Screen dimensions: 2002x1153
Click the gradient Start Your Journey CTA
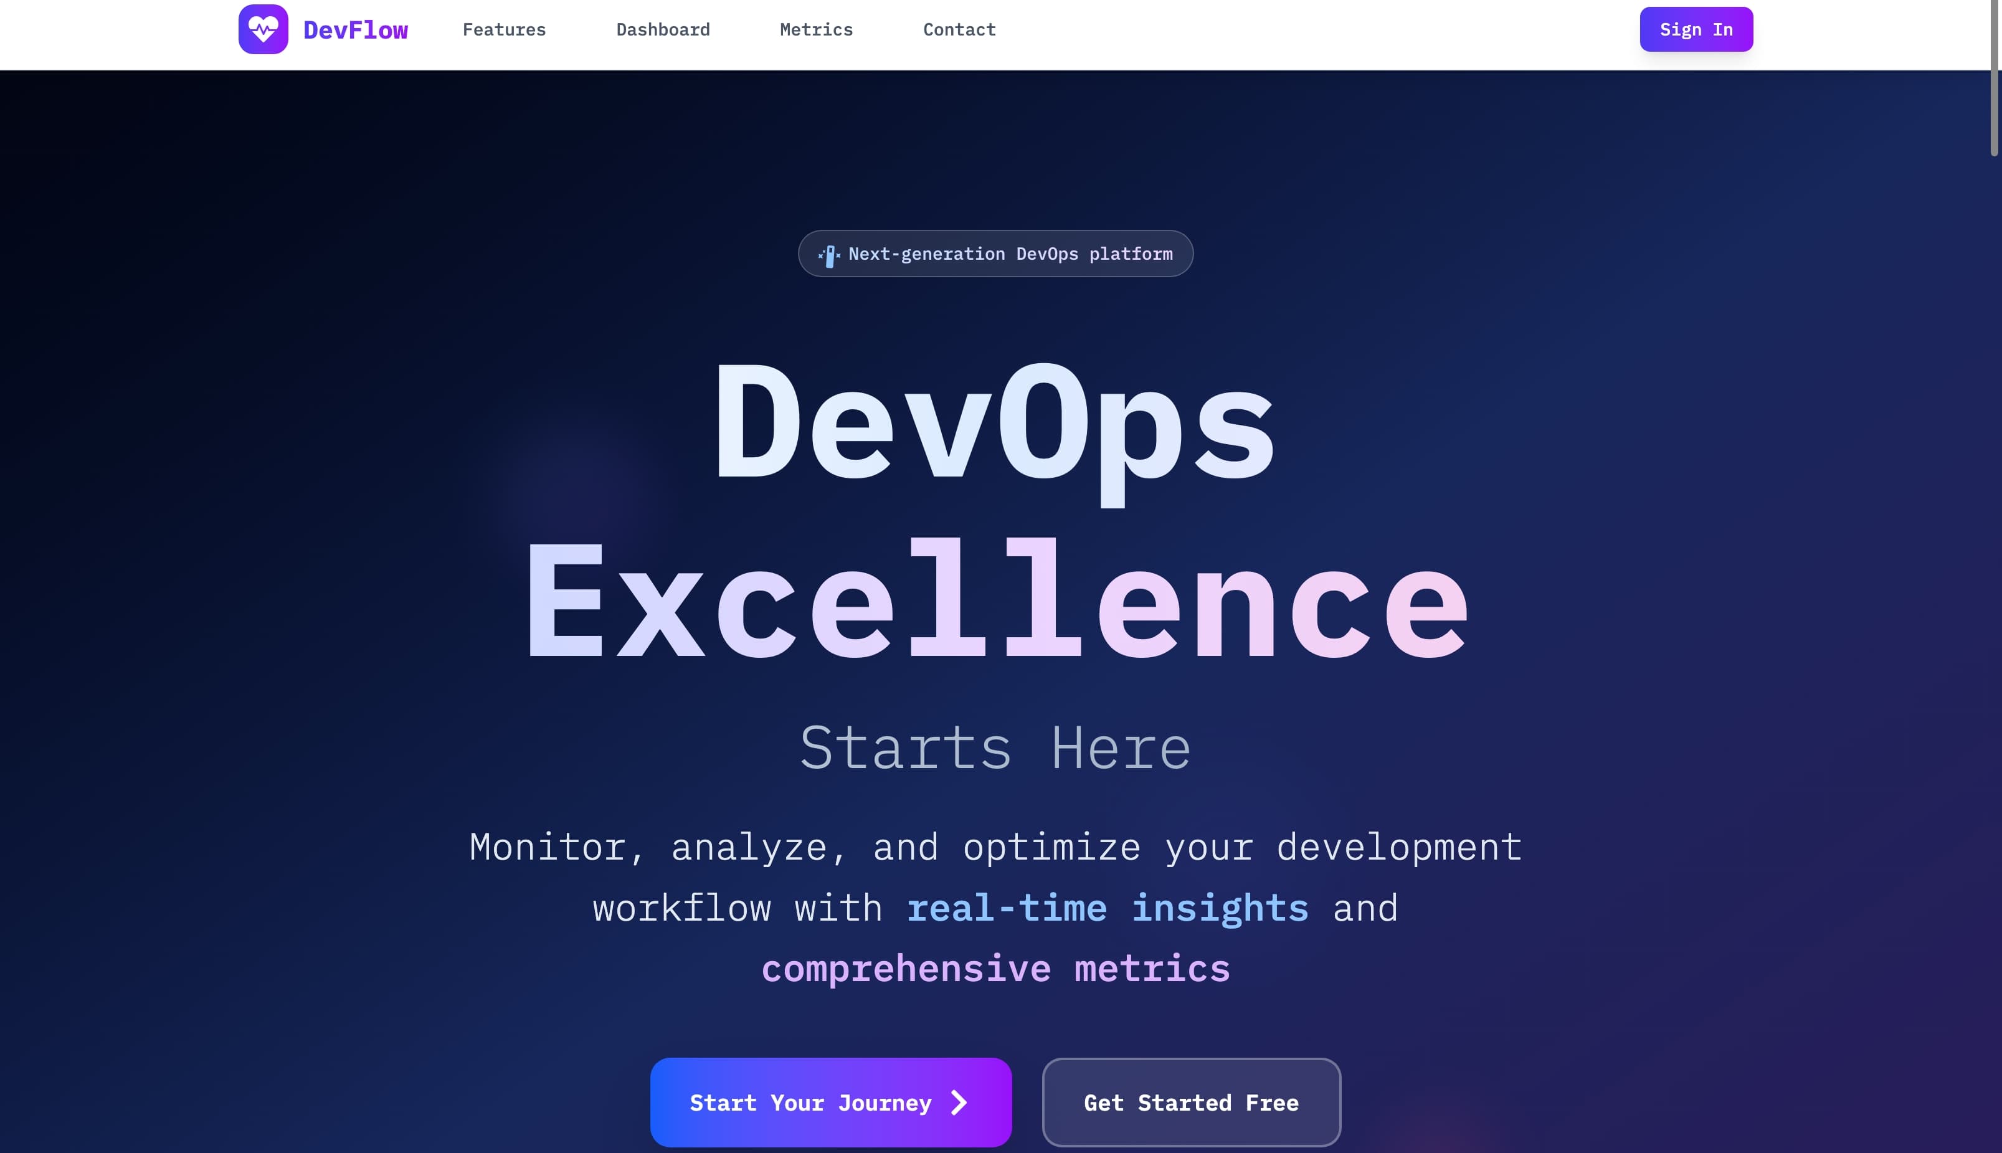(x=830, y=1101)
